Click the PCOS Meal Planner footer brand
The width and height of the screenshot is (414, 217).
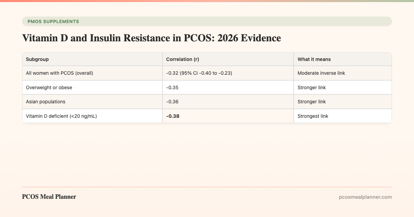(49, 197)
